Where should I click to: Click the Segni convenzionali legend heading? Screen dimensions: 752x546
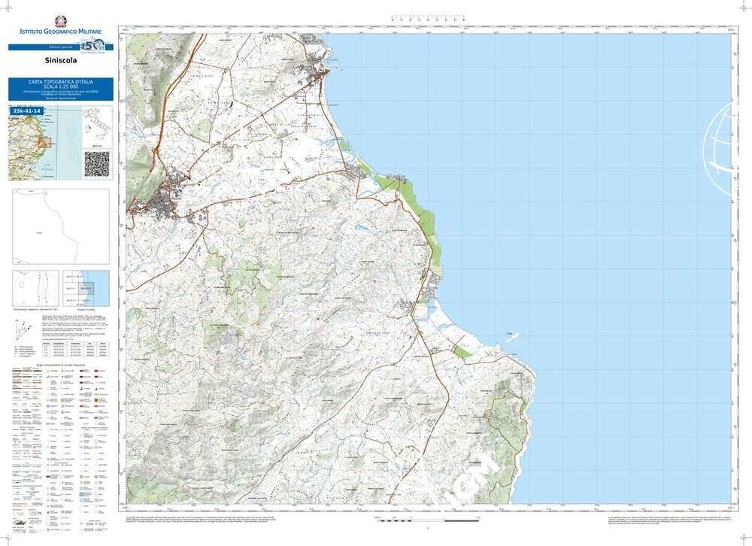(x=61, y=364)
